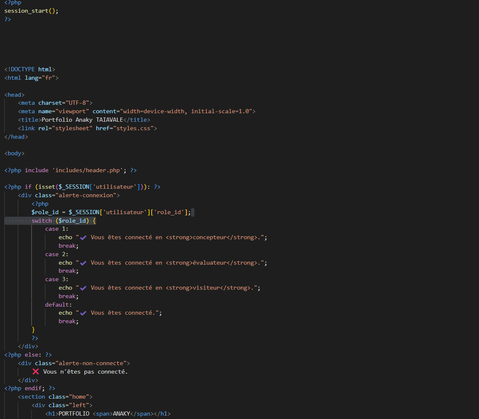The height and width of the screenshot is (419, 479).
Task: Click the word visiteur inside strong tags
Action: (206, 288)
